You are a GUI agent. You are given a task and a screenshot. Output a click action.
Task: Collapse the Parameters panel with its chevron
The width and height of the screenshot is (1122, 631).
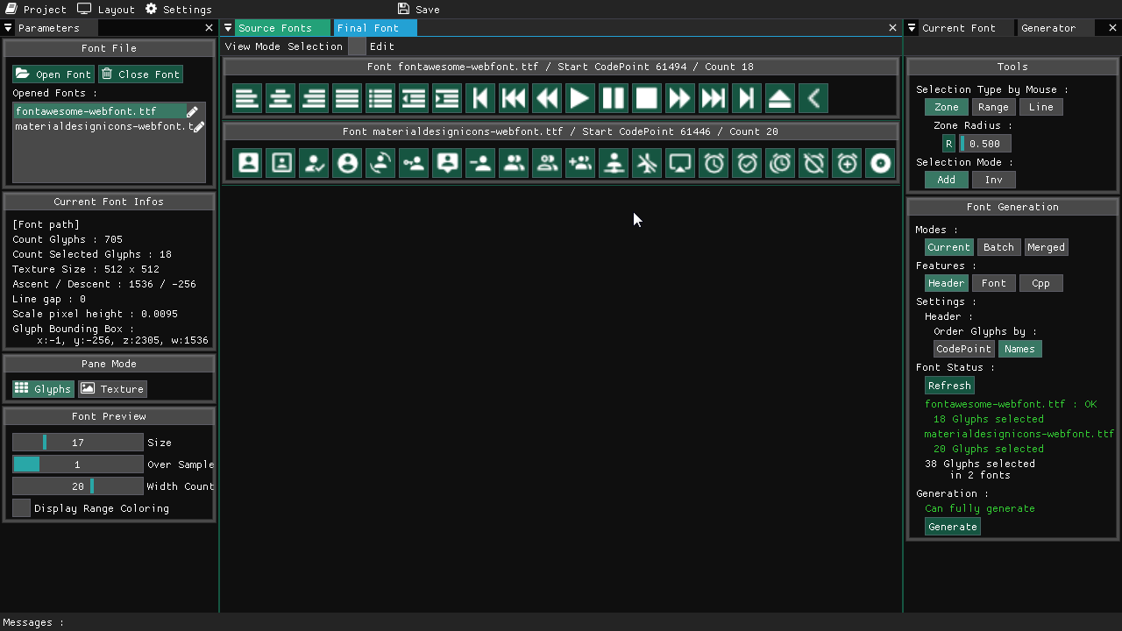point(8,27)
